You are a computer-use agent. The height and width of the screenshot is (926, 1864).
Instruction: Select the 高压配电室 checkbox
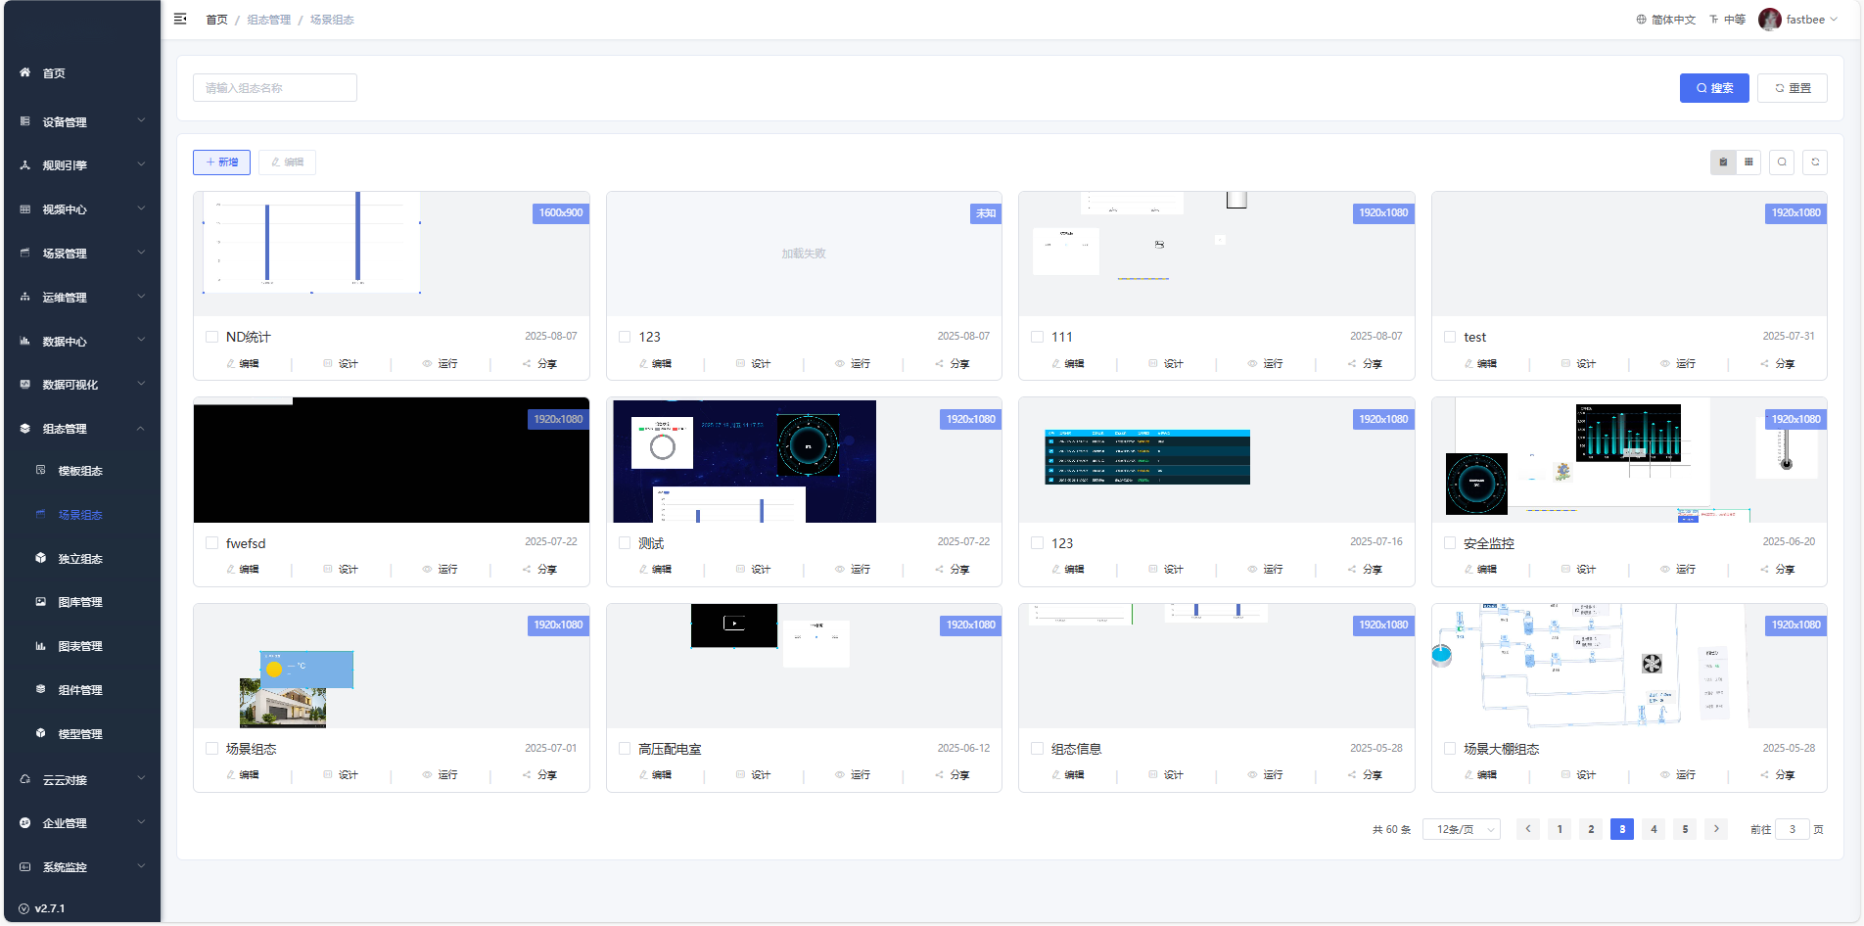[625, 749]
